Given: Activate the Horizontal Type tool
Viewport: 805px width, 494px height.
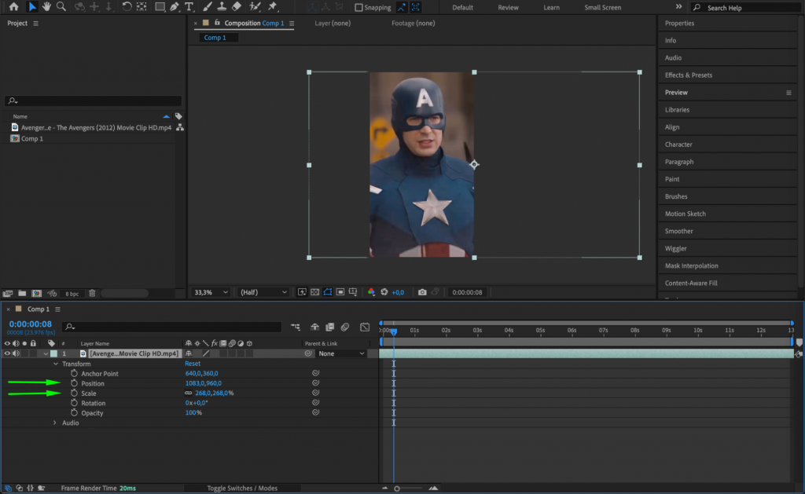Looking at the screenshot, I should 189,7.
